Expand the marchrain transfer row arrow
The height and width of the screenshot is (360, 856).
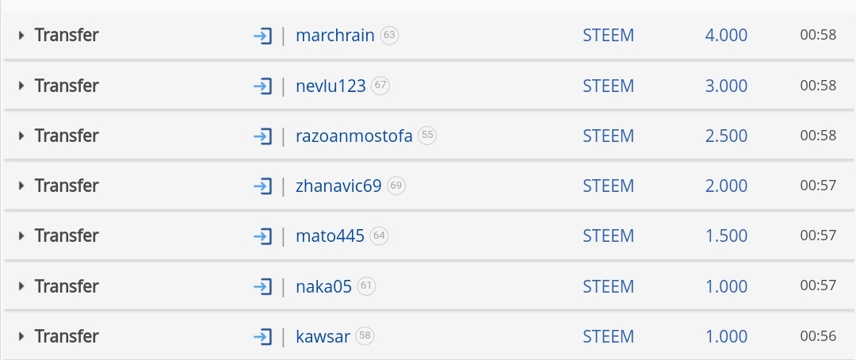pyautogui.click(x=21, y=36)
